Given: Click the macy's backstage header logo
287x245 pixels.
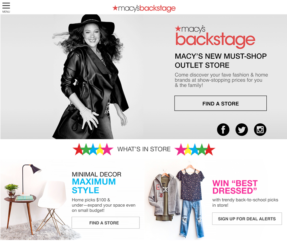Looking at the screenshot, I should coord(144,8).
